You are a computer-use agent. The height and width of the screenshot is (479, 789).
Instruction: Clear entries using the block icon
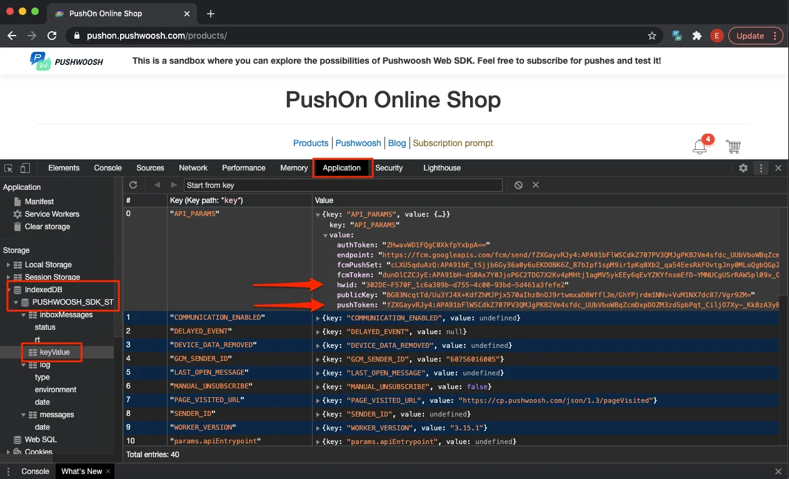tap(519, 185)
